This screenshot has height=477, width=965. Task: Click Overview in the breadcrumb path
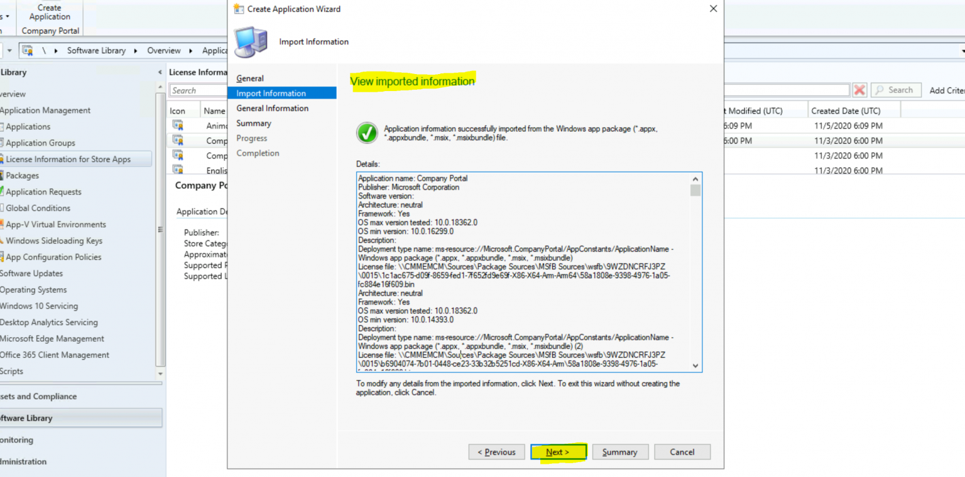(164, 50)
